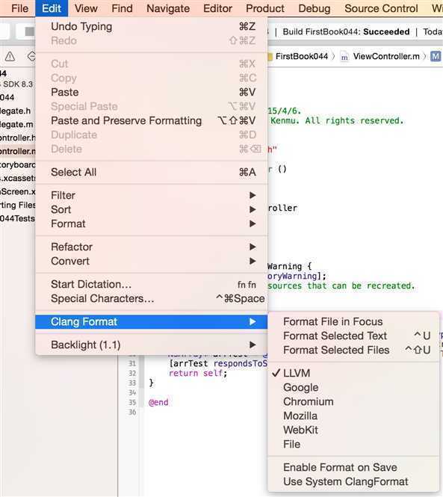Click the M method icon in breadcrumb
443x497 pixels.
click(x=436, y=56)
